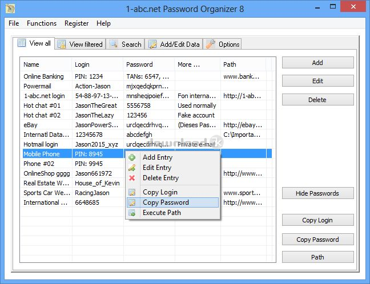Click the wrench icon on Options tab
This screenshot has height=284, width=370.
coord(211,44)
